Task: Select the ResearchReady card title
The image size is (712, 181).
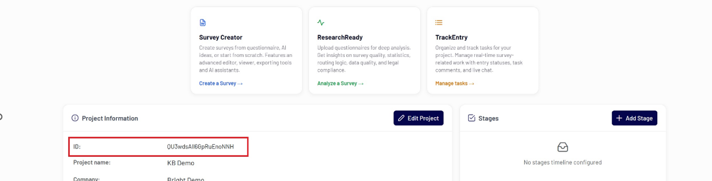Action: [340, 37]
